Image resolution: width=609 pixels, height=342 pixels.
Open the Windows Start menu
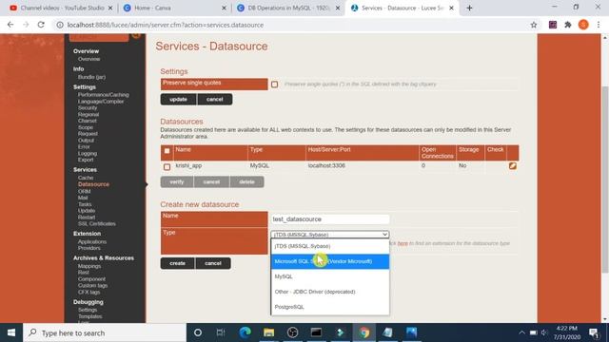11,332
